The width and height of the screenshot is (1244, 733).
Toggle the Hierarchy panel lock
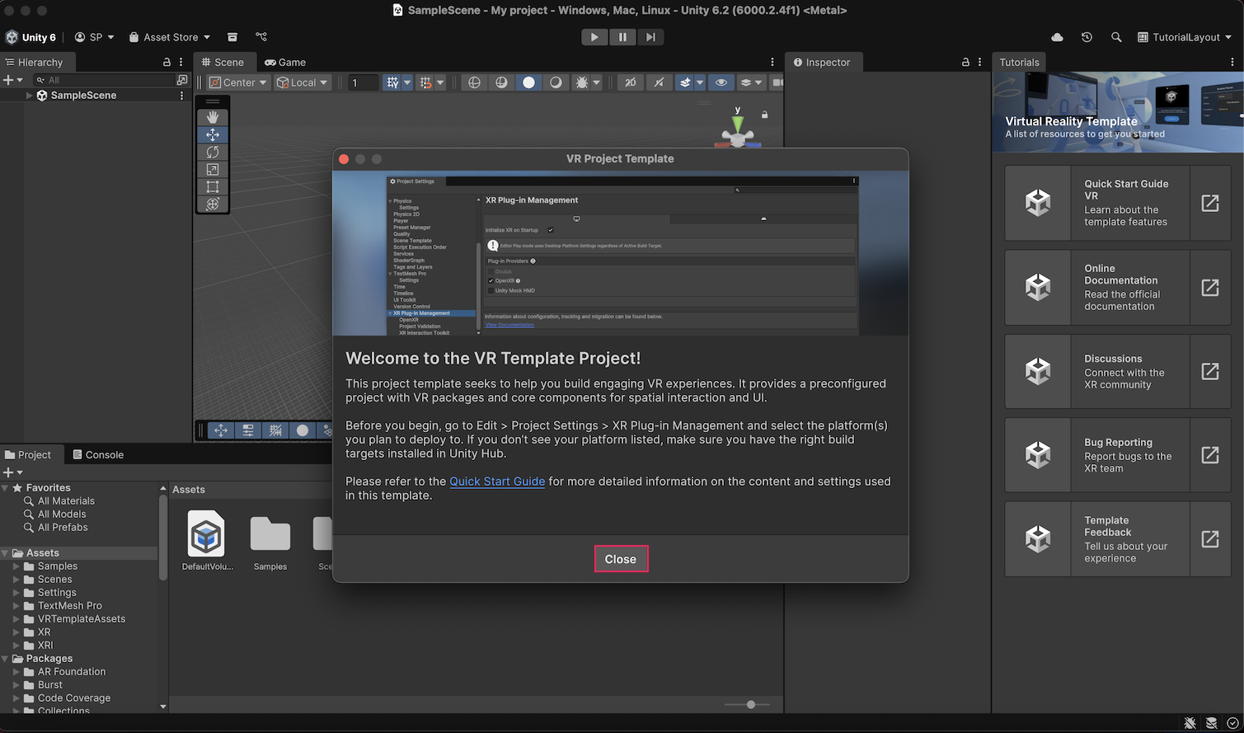[167, 62]
